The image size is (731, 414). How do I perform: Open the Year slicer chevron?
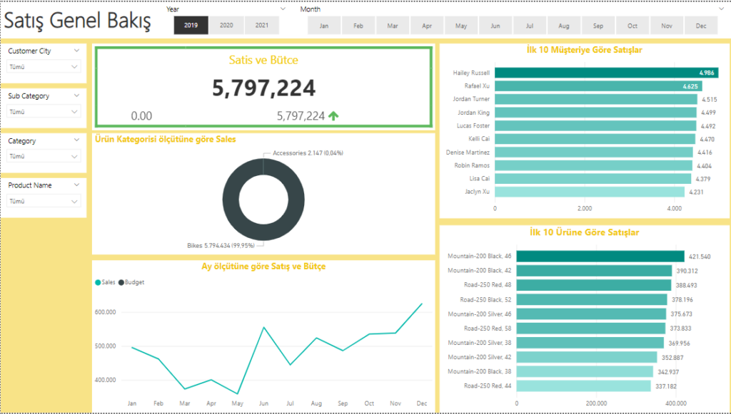pyautogui.click(x=283, y=10)
